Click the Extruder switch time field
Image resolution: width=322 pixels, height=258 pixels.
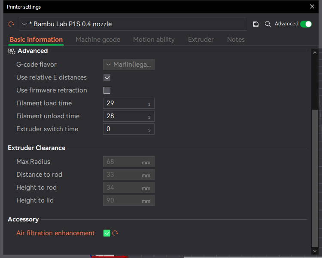(x=129, y=129)
